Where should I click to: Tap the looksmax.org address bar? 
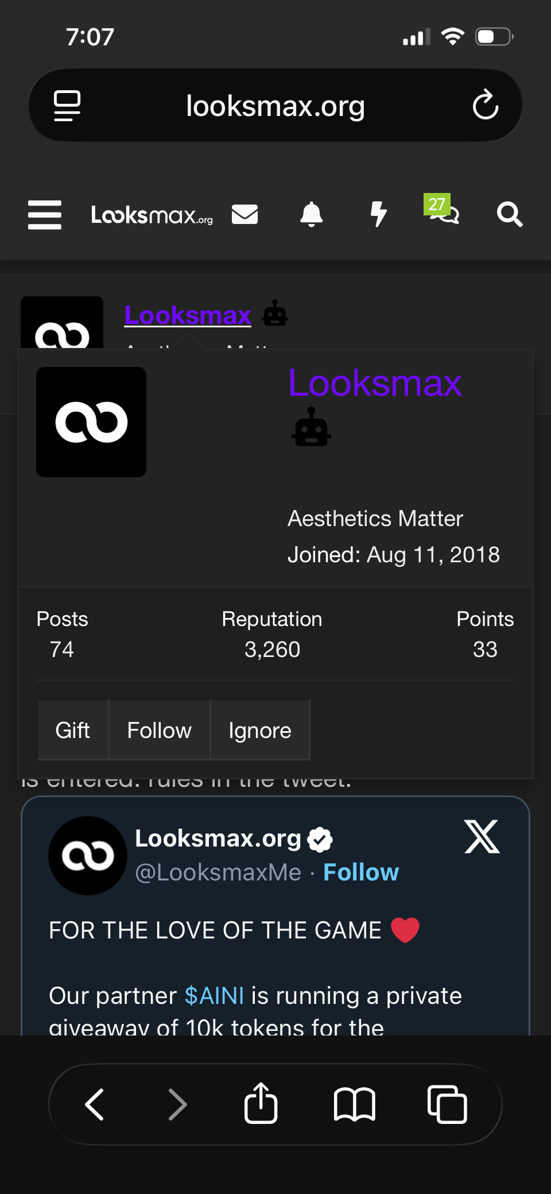pyautogui.click(x=275, y=106)
